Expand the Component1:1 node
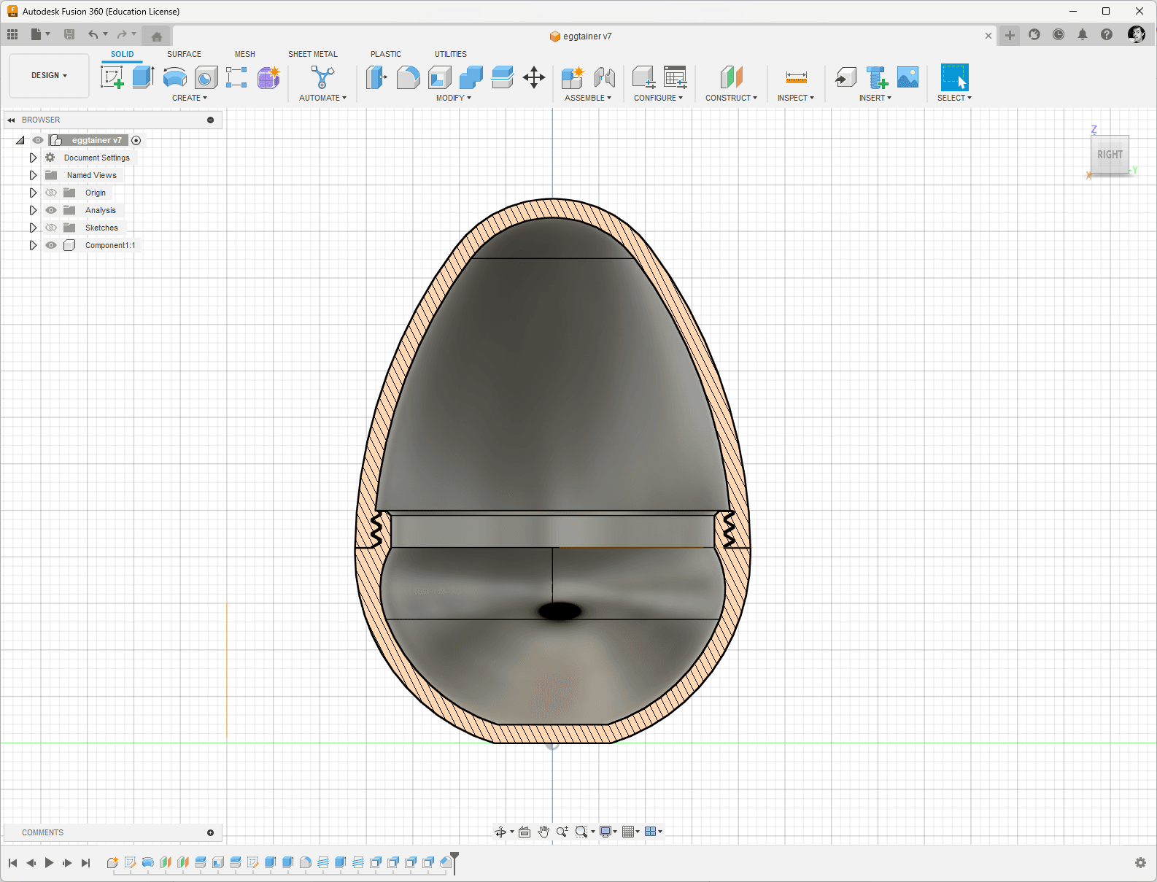Screen dimensions: 1157x882 pos(33,245)
